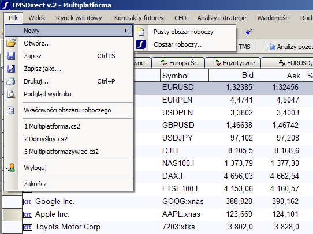Choose Wyloguj to log out
313x234 pixels.
[69, 168]
